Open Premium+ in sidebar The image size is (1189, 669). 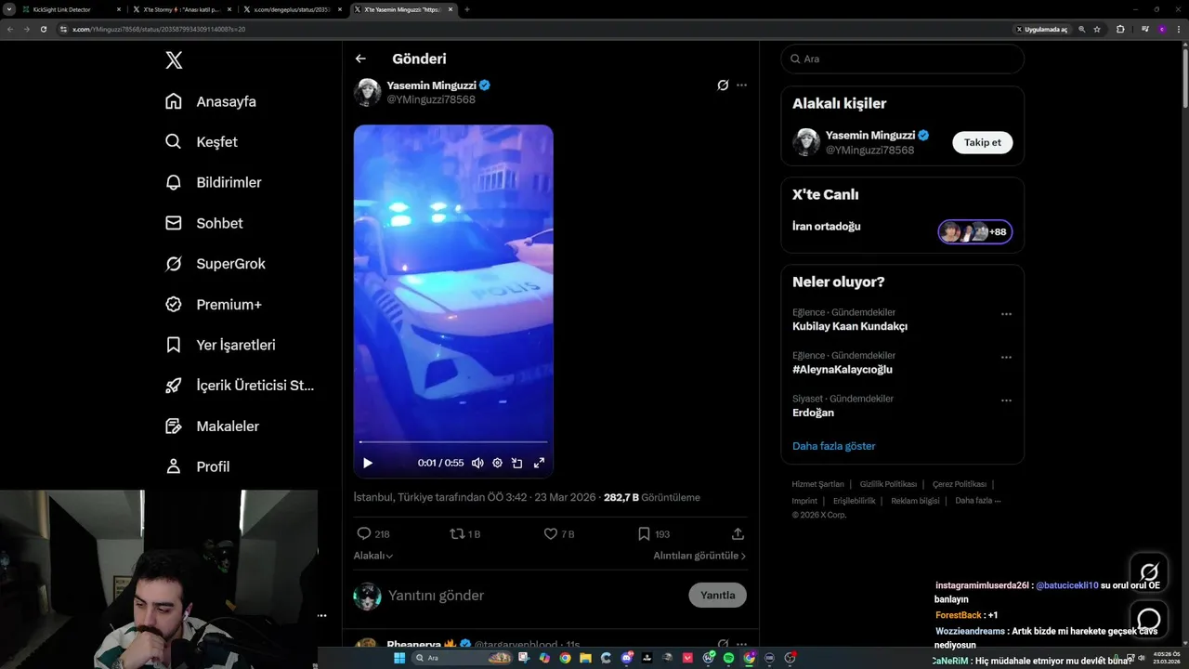pyautogui.click(x=213, y=304)
